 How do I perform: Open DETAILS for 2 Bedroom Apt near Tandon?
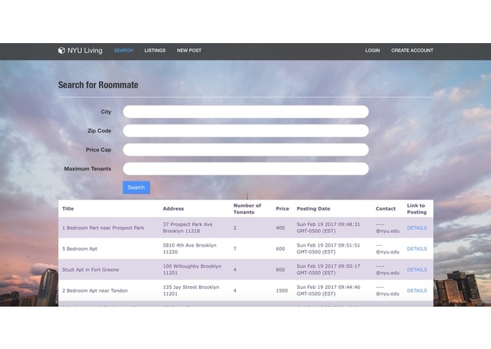[417, 291]
